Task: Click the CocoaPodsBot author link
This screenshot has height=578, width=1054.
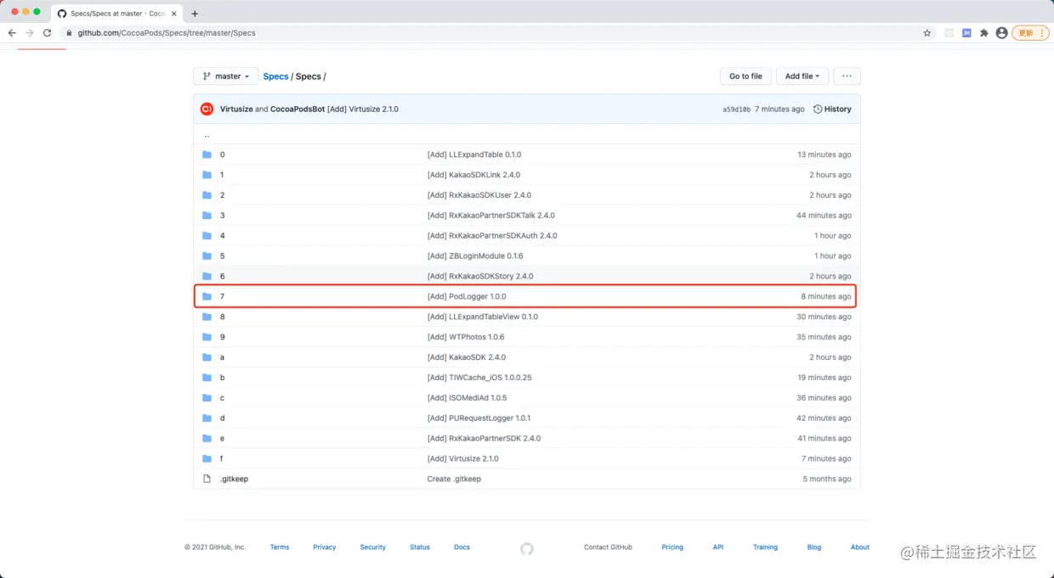Action: coord(297,109)
